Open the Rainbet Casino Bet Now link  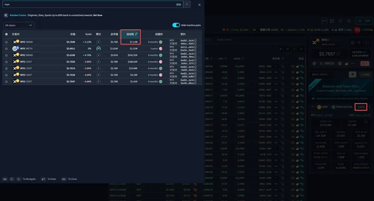click(x=98, y=15)
